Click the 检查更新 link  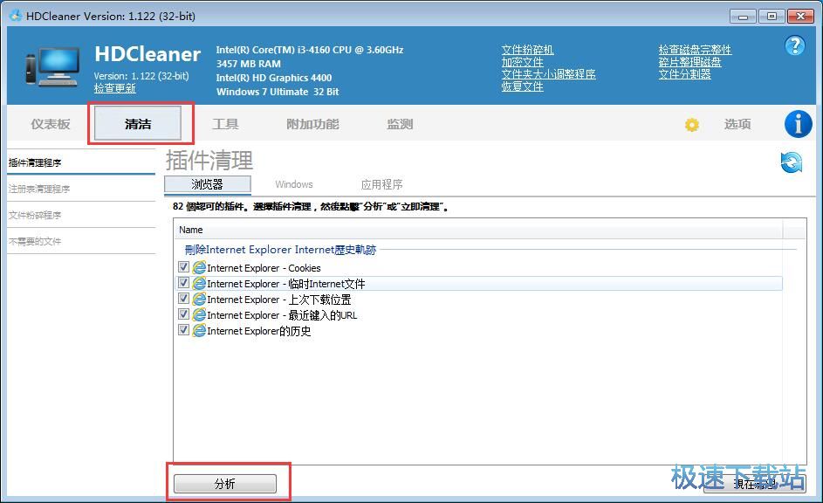click(115, 88)
